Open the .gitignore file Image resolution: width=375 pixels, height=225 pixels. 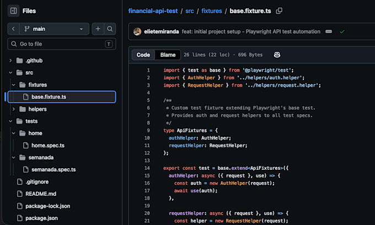[x=37, y=182]
